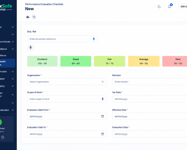Image resolution: width=187 pixels, height=150 pixels.
Task: Click the Ver Date input field
Action: tap(150, 99)
